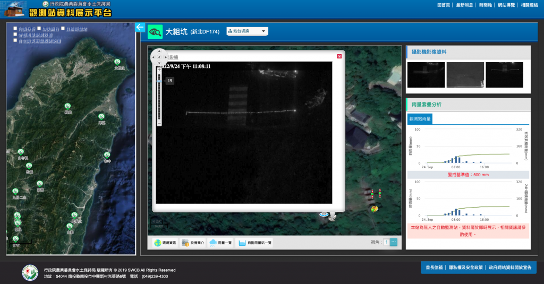Viewport: 544px width, 284px height.
Task: Toggle the 自主防災 range checkbox
Action: point(15,40)
